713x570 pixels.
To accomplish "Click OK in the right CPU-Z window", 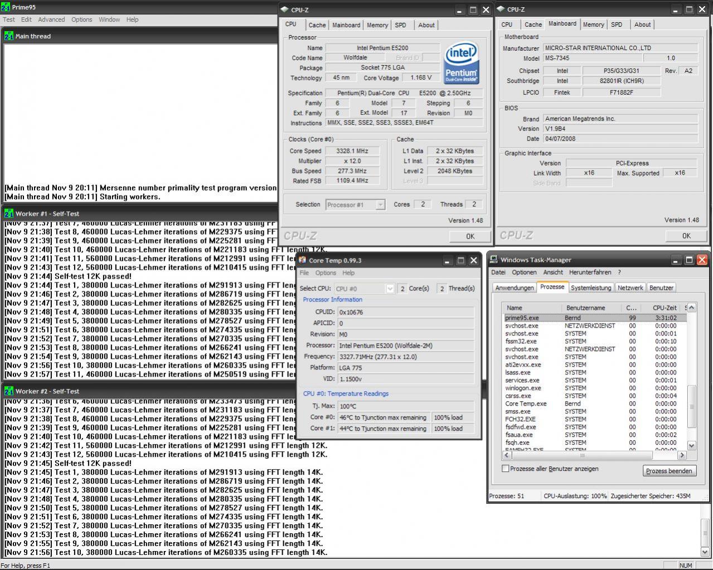I will pyautogui.click(x=686, y=236).
